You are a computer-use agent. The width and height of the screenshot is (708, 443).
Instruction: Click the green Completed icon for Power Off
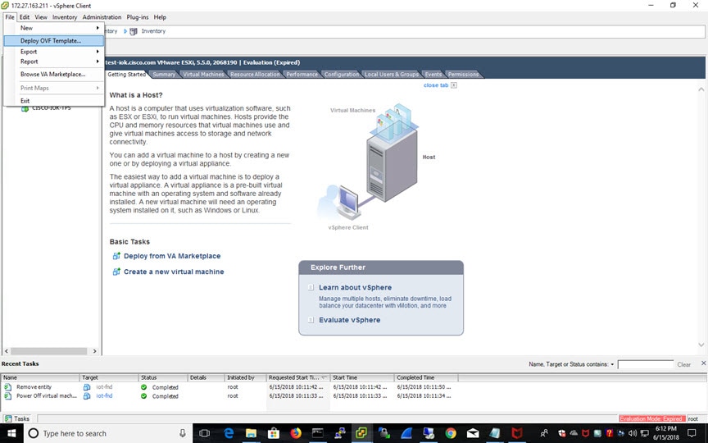coord(143,396)
